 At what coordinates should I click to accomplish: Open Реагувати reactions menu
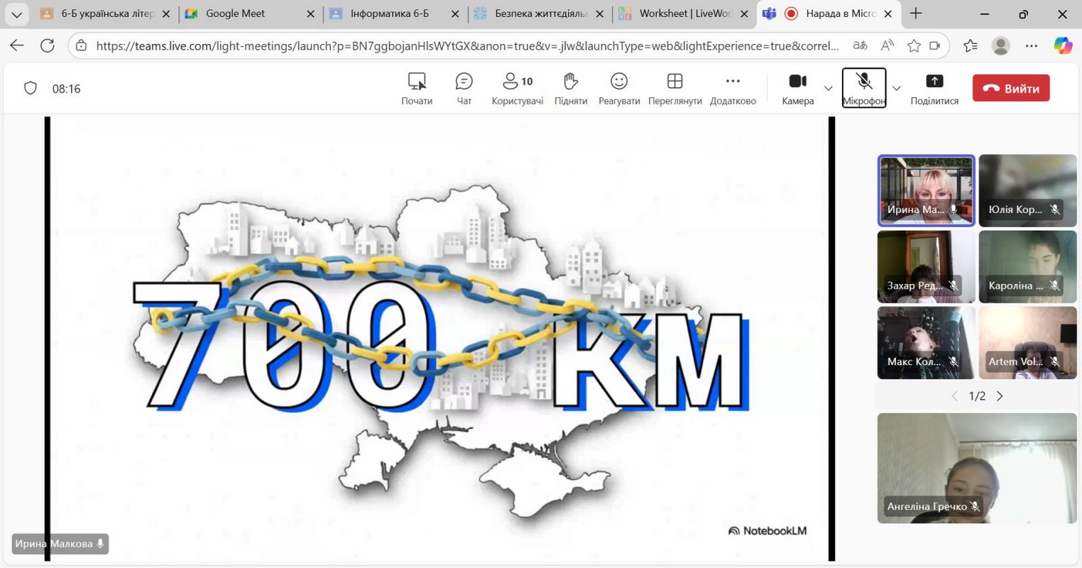(x=618, y=89)
